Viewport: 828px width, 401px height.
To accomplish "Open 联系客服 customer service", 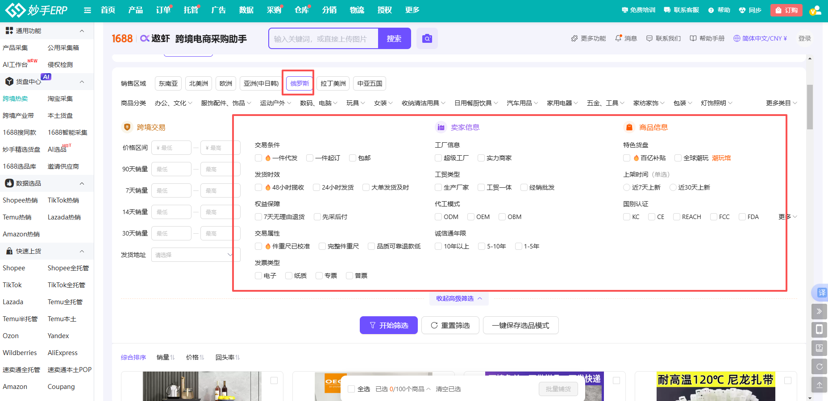I will click(681, 10).
